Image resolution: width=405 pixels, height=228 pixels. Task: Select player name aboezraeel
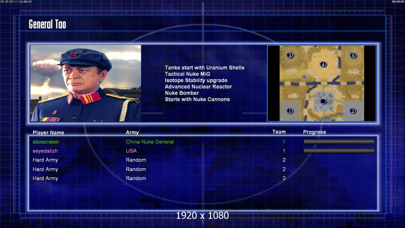(46, 142)
